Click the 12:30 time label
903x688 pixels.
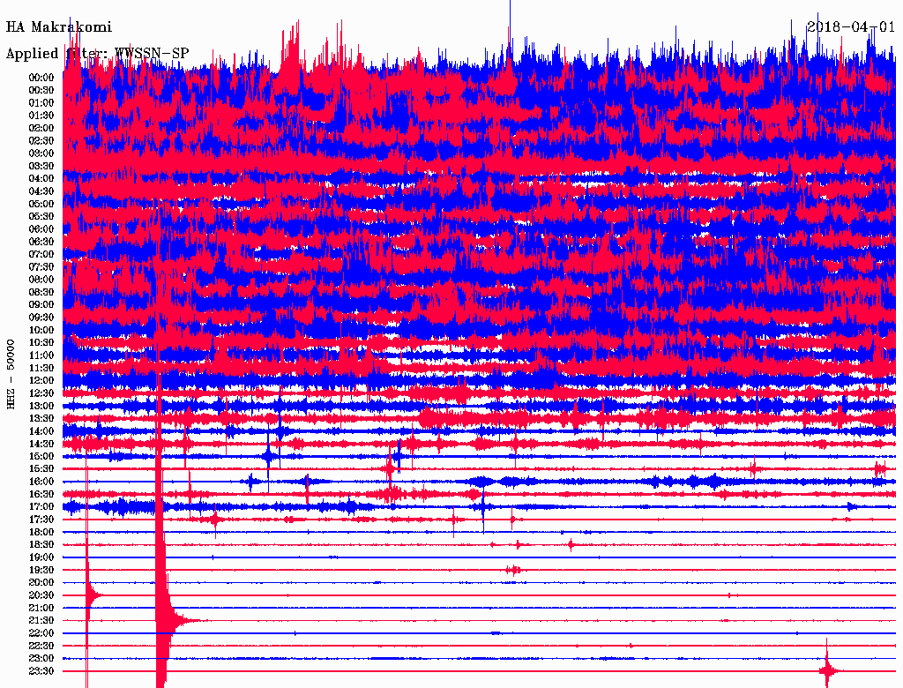click(x=41, y=393)
